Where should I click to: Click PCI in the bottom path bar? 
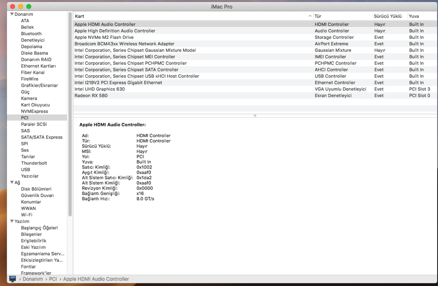pos(53,279)
